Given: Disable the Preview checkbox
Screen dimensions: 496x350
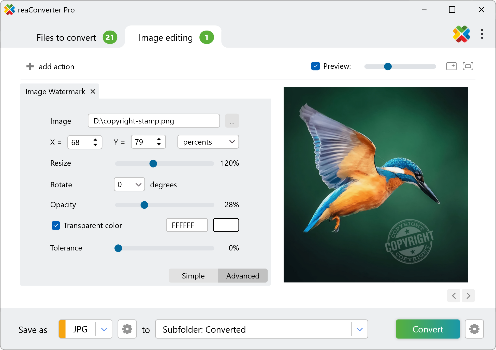Looking at the screenshot, I should [315, 66].
